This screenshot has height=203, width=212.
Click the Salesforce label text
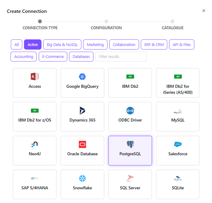[178, 154]
